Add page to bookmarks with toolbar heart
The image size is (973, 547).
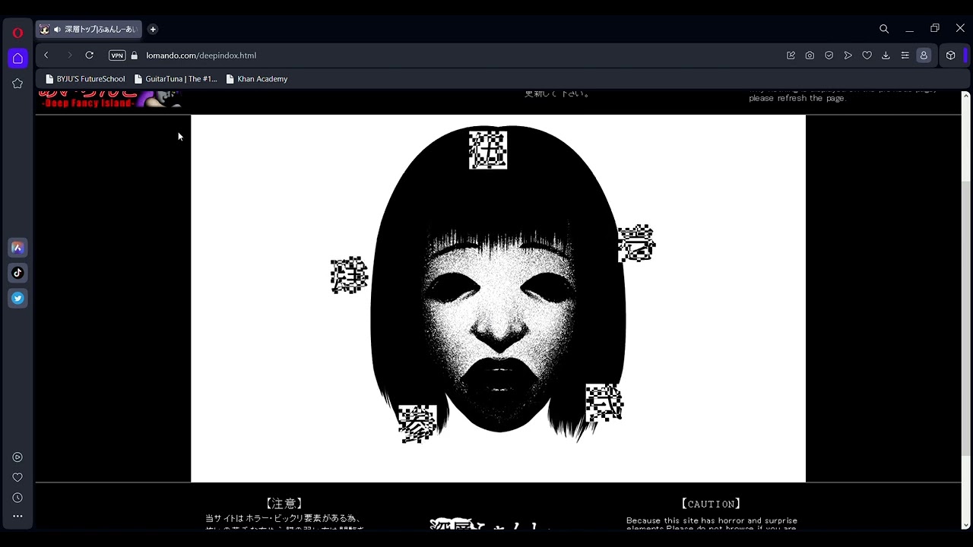tap(867, 55)
